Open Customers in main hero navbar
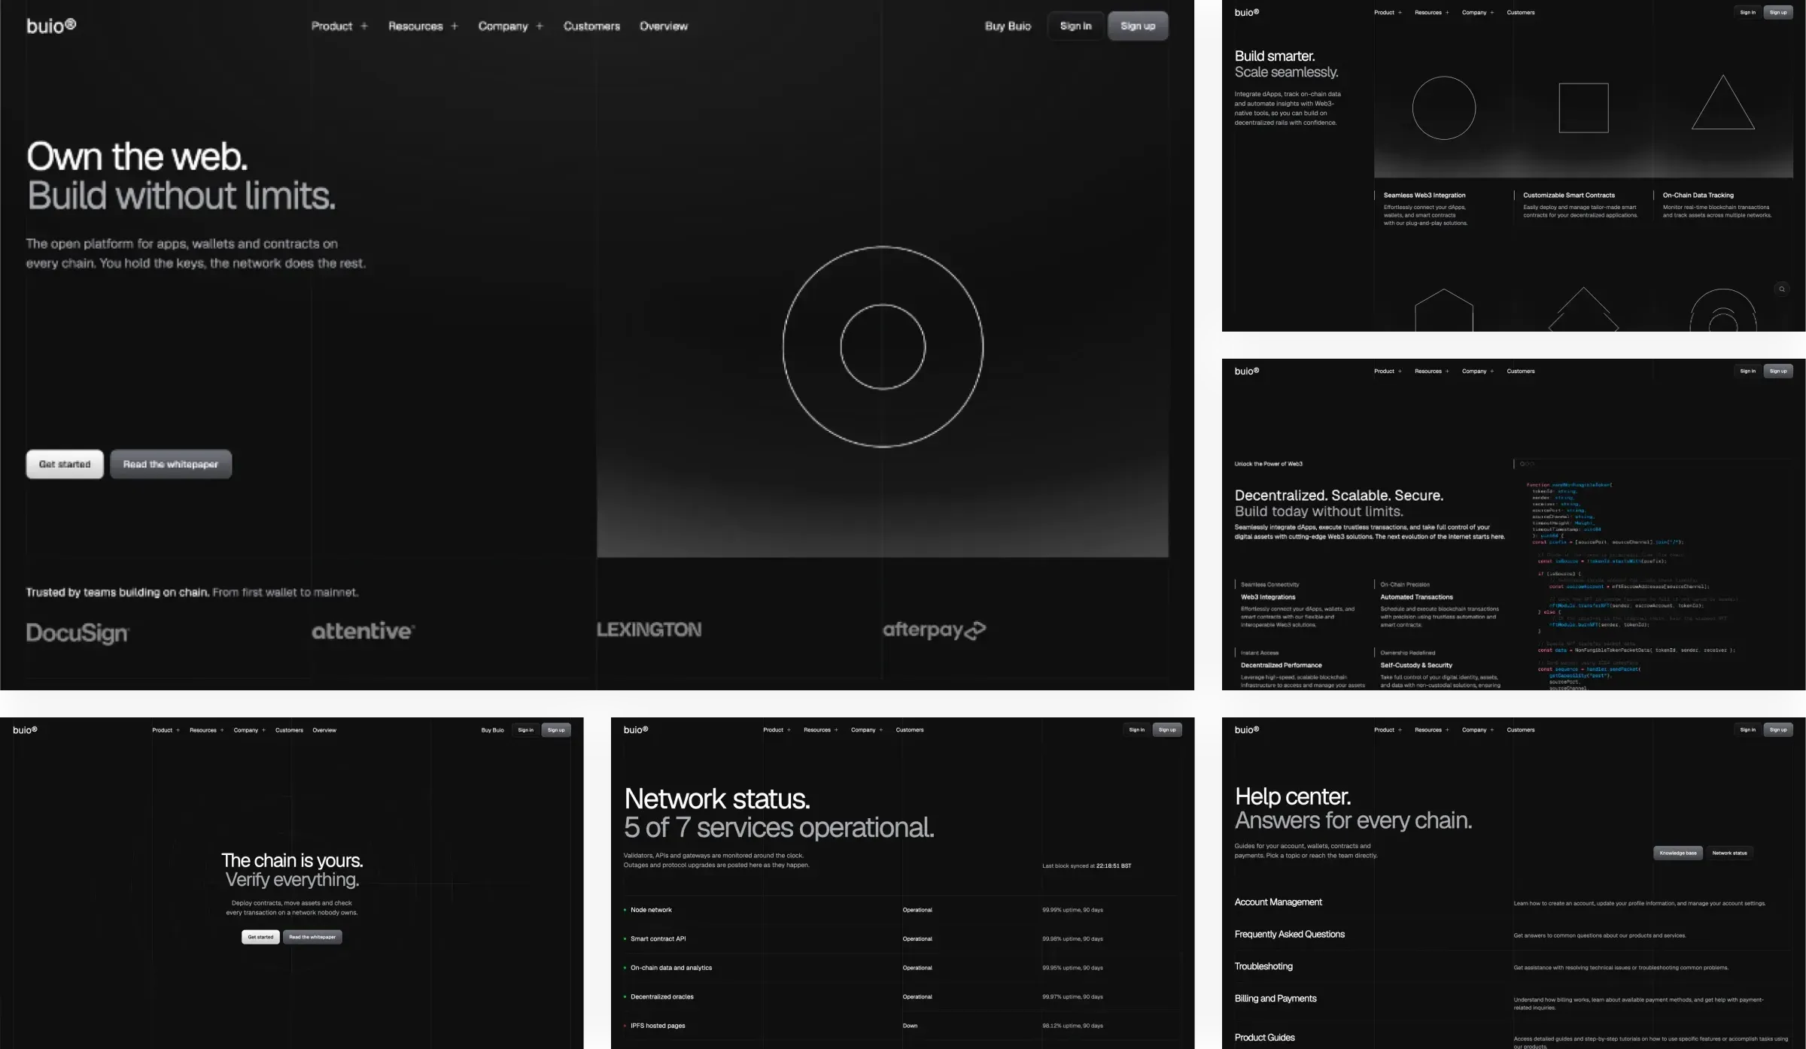 pos(591,26)
